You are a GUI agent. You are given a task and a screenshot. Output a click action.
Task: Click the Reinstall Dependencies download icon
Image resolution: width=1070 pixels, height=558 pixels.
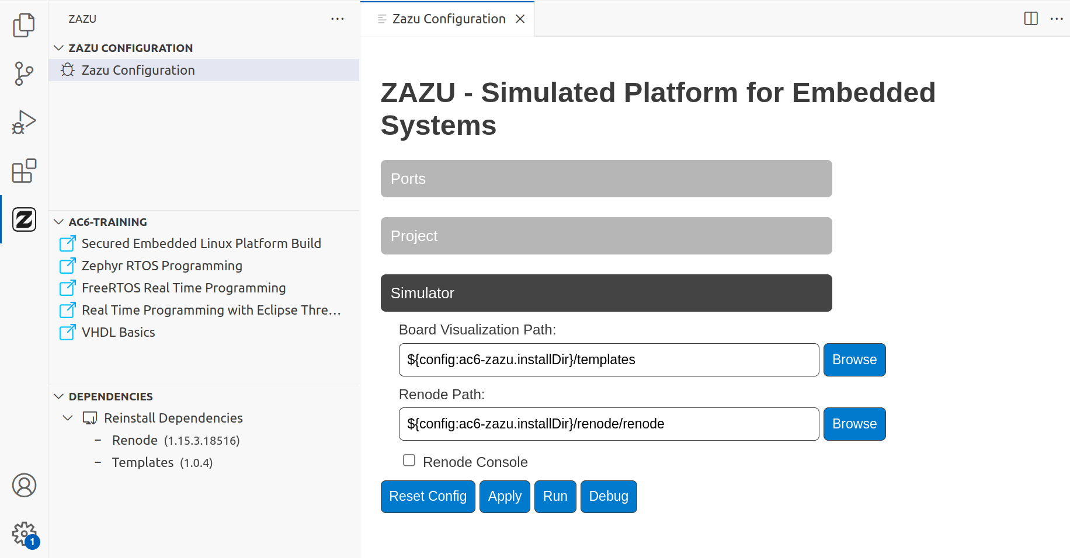click(x=90, y=418)
